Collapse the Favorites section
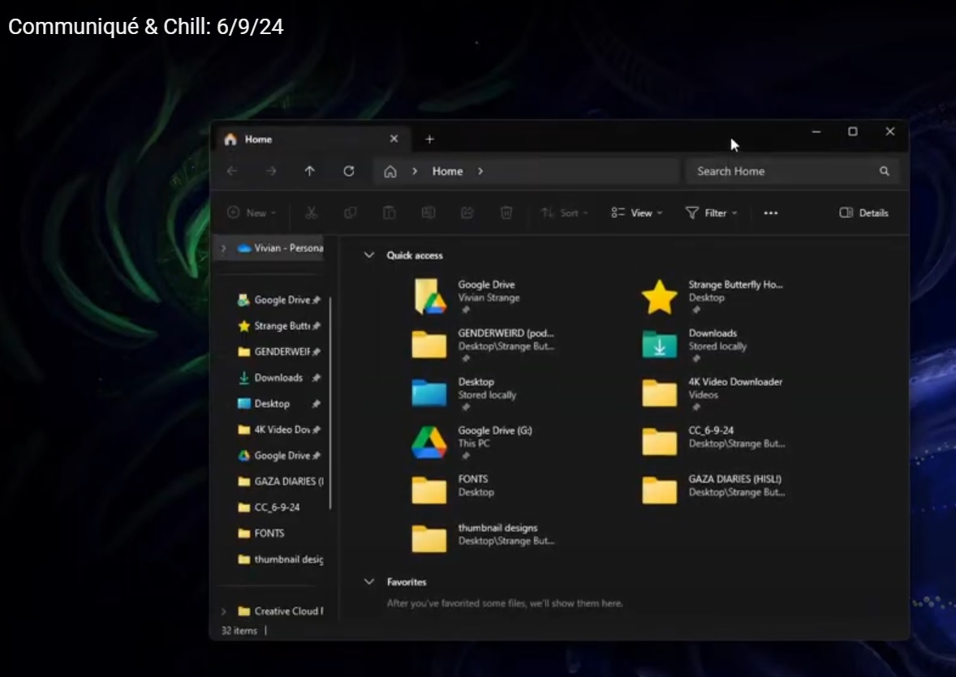This screenshot has height=677, width=956. [369, 582]
